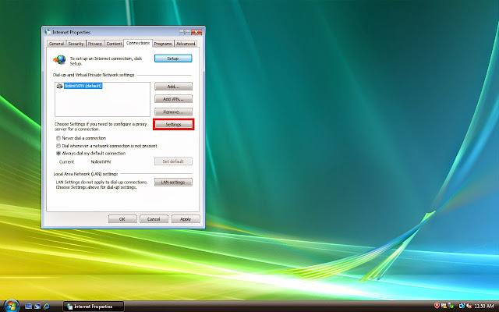Click the Add... button
Viewport: 499px width, 312px height.
[173, 87]
